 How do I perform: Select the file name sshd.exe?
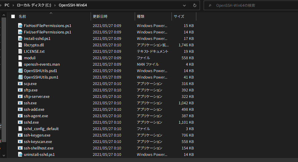click(31, 122)
